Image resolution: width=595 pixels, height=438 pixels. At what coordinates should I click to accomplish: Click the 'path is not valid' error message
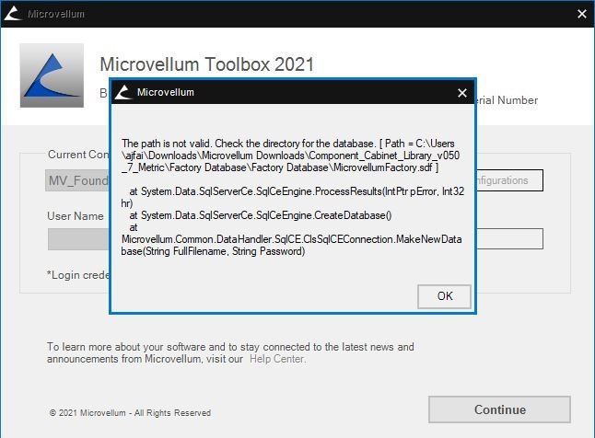coord(293,156)
